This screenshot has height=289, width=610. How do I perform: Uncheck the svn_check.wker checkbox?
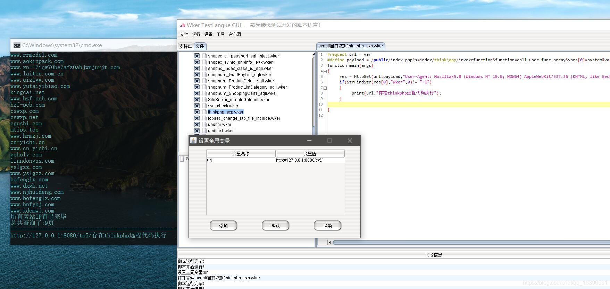click(x=197, y=106)
